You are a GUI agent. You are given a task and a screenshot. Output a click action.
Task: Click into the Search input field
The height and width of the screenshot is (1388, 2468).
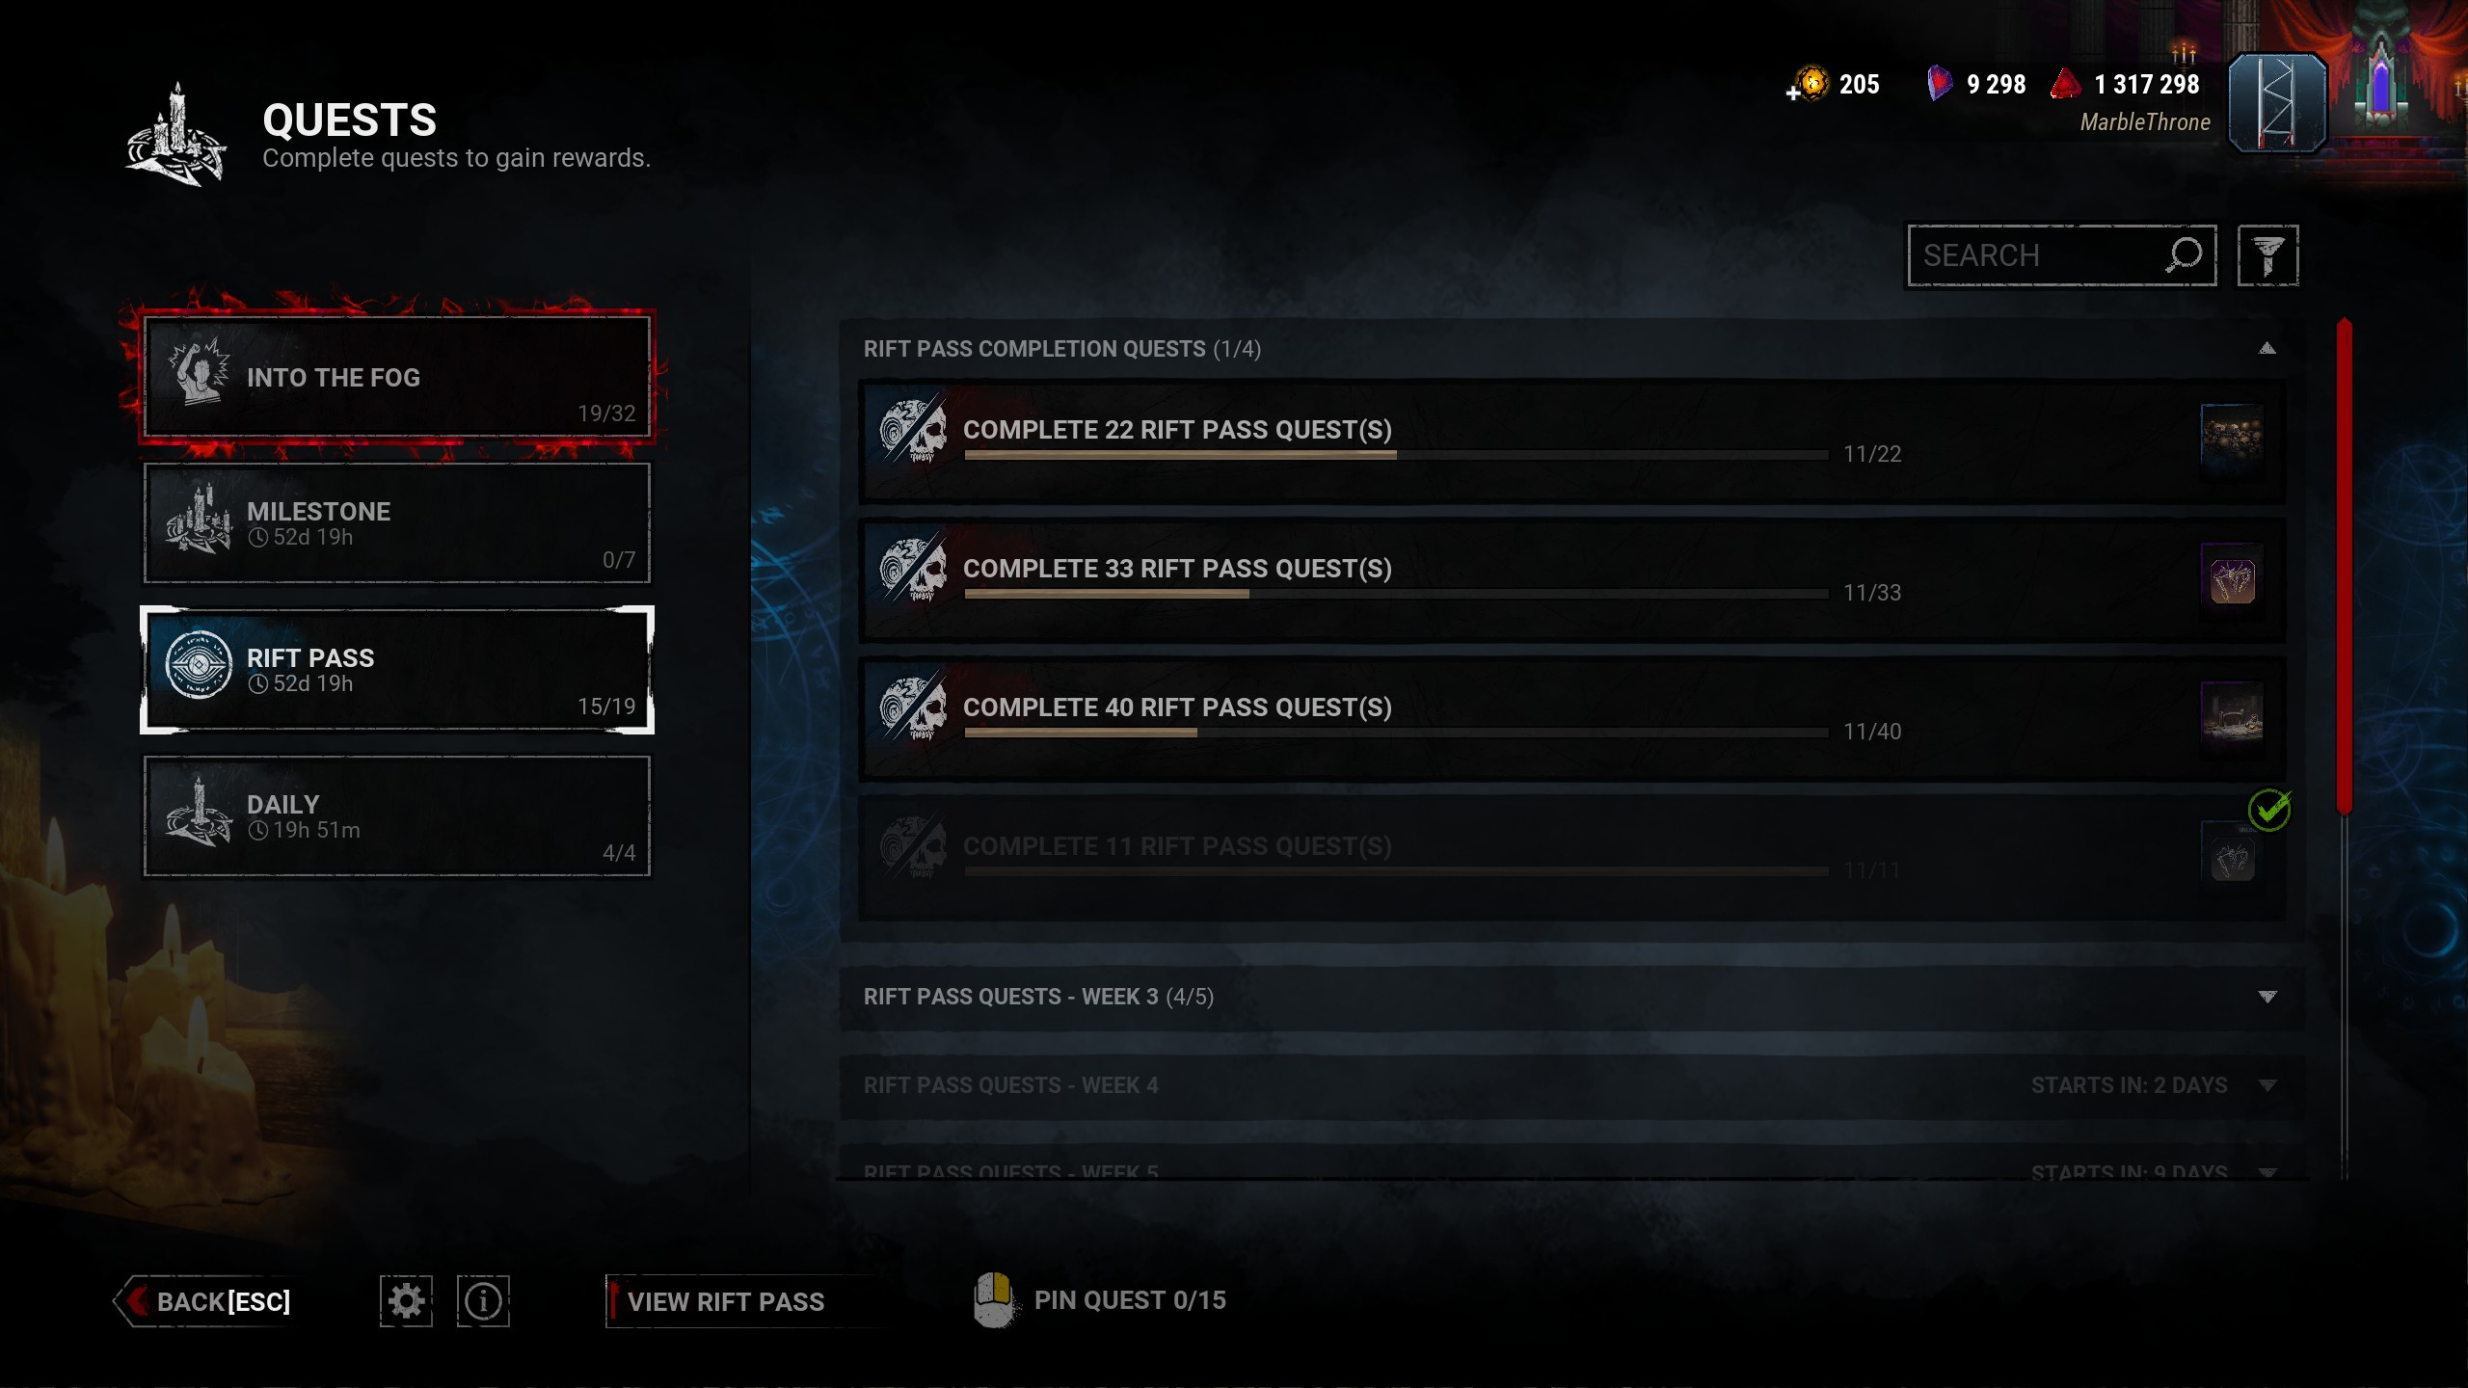2034,255
